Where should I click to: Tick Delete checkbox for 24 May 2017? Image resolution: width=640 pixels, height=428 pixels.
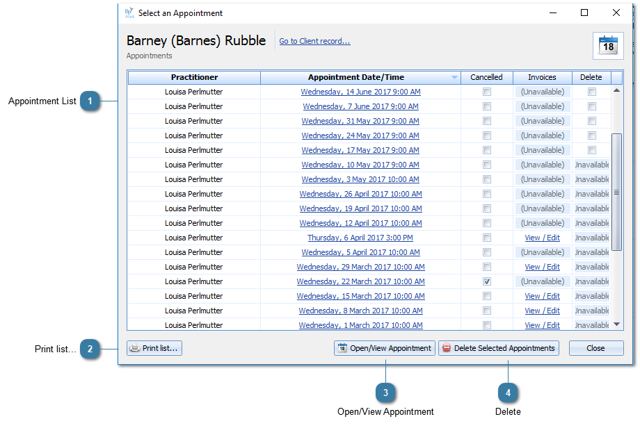[592, 135]
